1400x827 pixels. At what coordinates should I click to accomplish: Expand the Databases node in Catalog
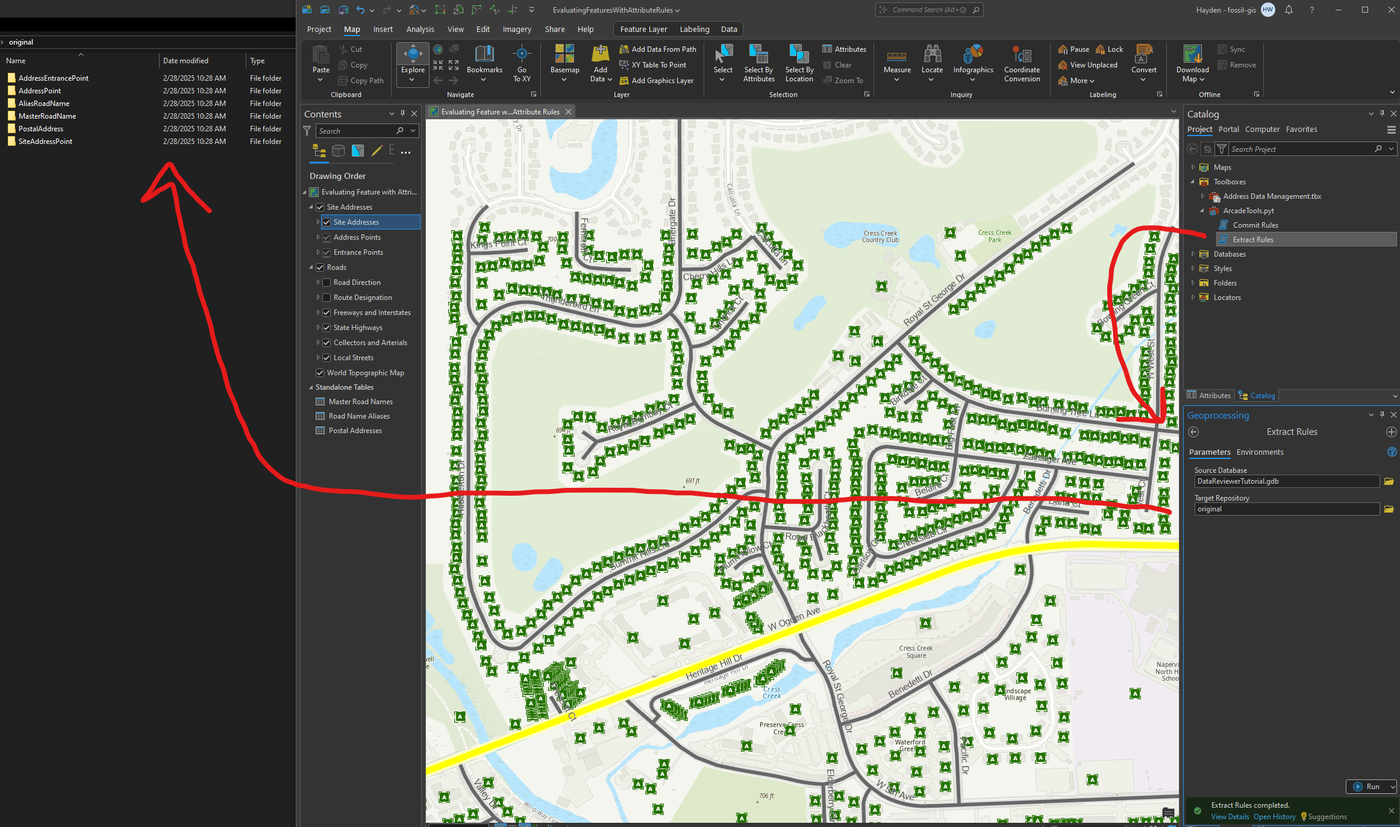[x=1193, y=254]
